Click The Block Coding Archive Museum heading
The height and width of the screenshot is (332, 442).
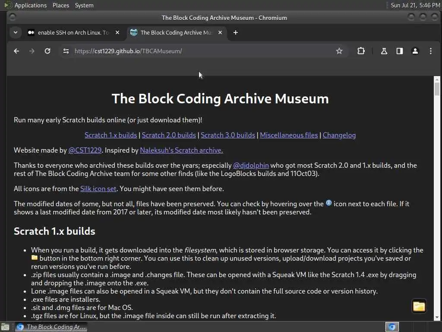(x=220, y=99)
